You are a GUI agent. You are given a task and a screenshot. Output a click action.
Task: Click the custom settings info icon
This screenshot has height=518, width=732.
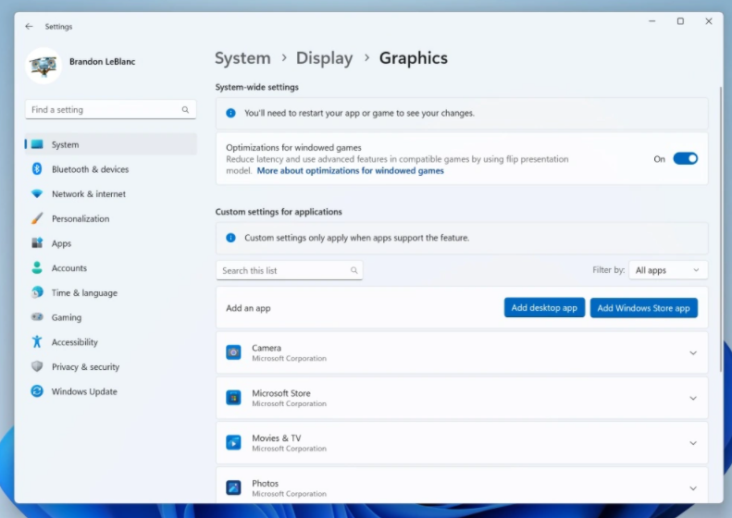tap(230, 238)
